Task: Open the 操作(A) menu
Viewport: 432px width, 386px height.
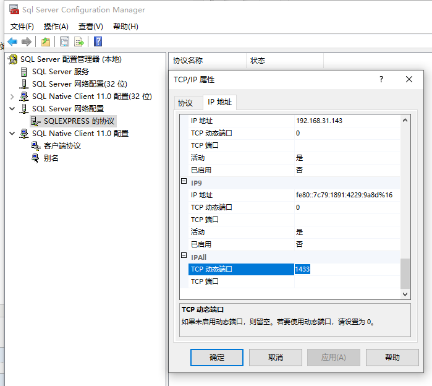Action: (56, 27)
